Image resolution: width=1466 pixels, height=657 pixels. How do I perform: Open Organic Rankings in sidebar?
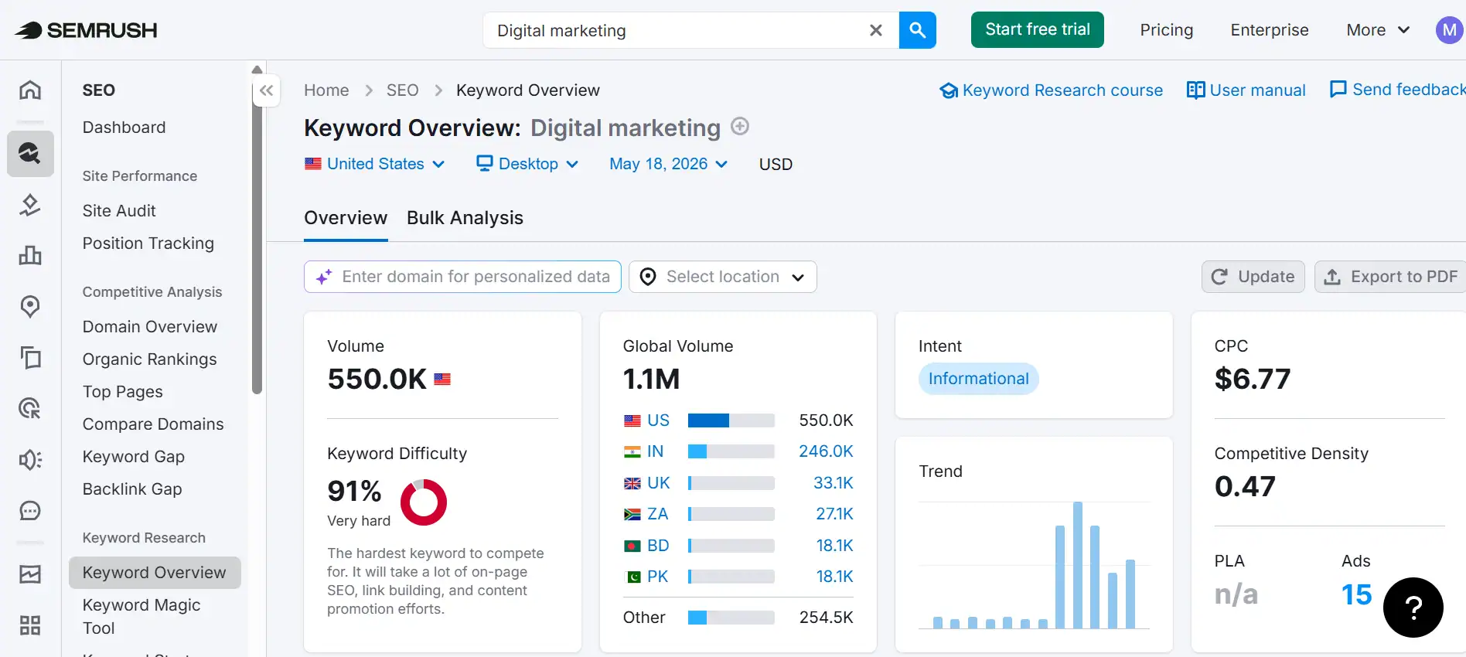pos(150,359)
